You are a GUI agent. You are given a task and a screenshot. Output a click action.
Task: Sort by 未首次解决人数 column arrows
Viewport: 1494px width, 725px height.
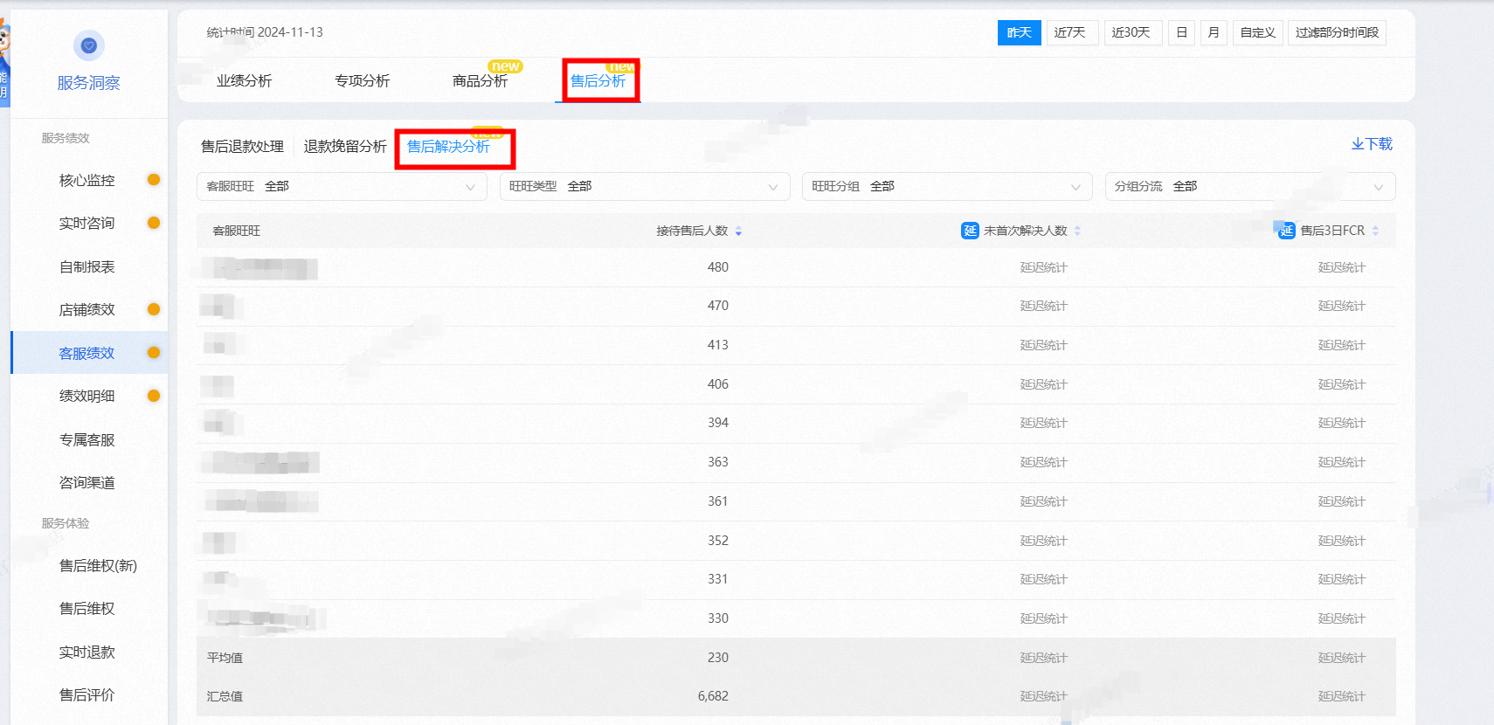(x=1077, y=231)
